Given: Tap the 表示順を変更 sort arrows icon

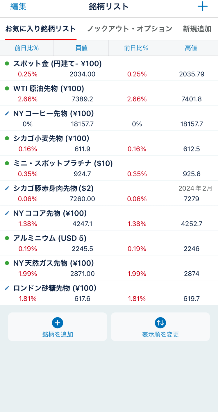Looking at the screenshot, I should [x=160, y=323].
